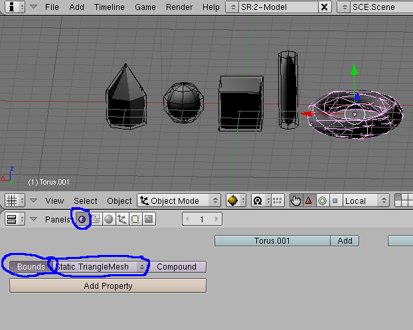
Task: Select the scale manipulator square icon
Action: click(335, 201)
